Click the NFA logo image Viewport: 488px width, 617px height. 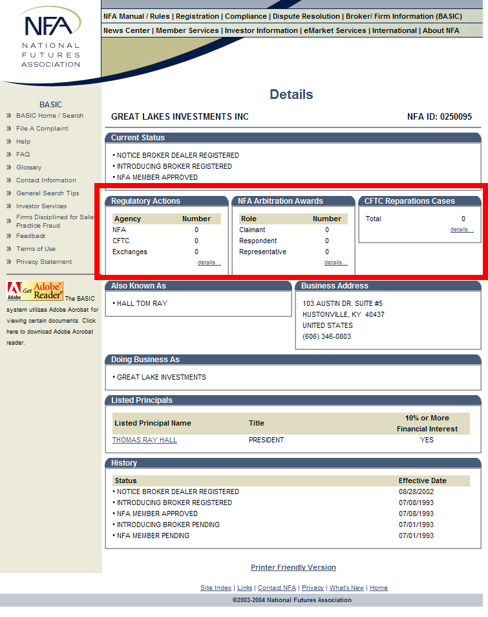click(50, 38)
